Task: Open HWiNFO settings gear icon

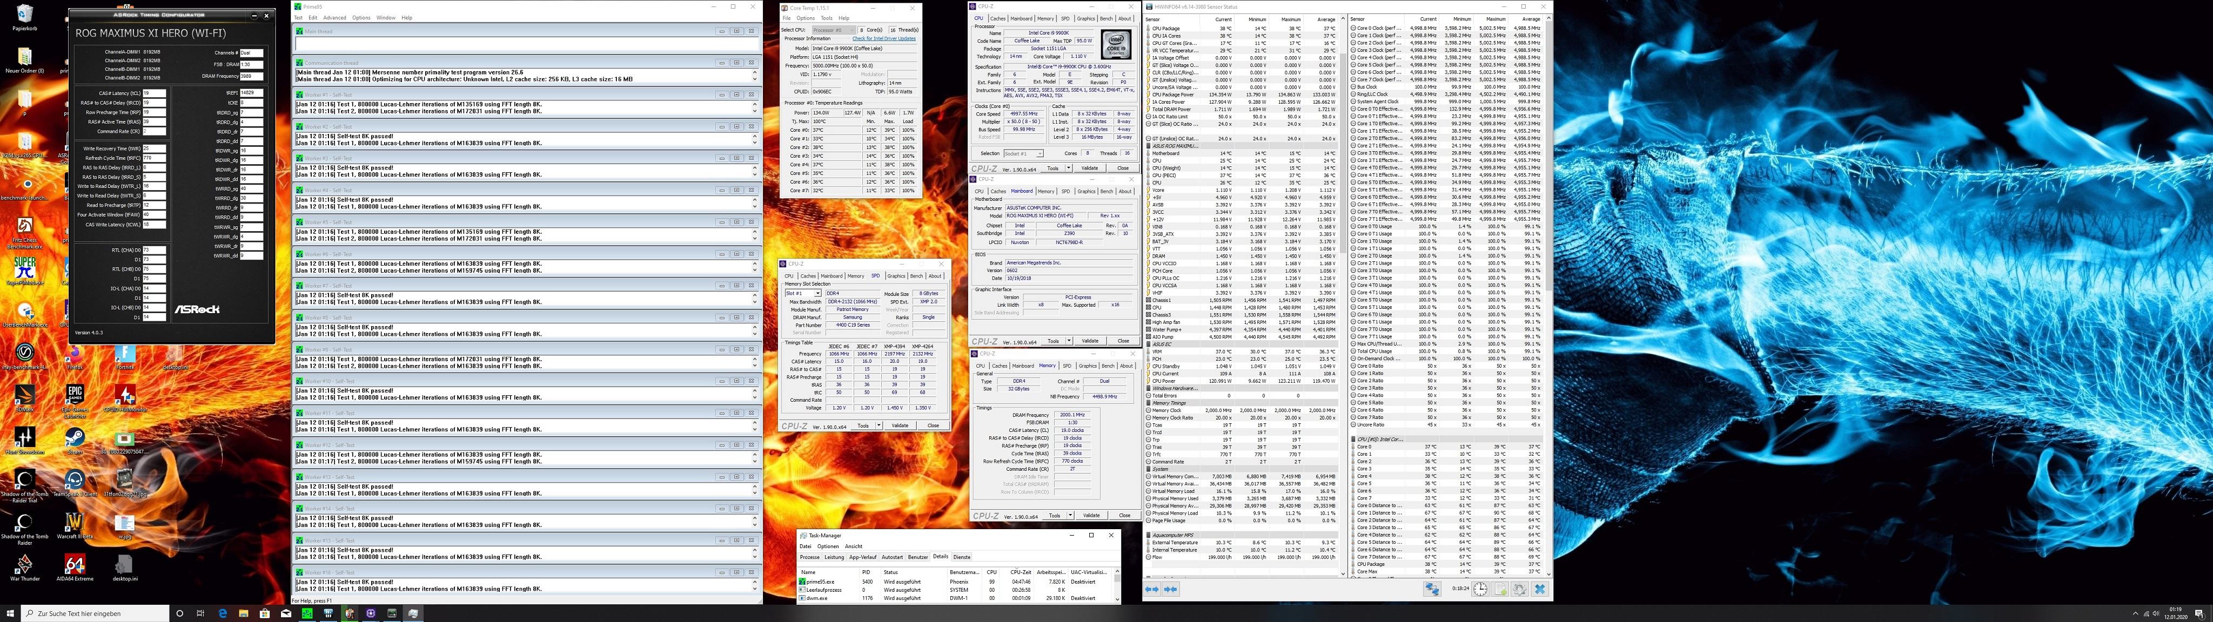Action: coord(1520,590)
